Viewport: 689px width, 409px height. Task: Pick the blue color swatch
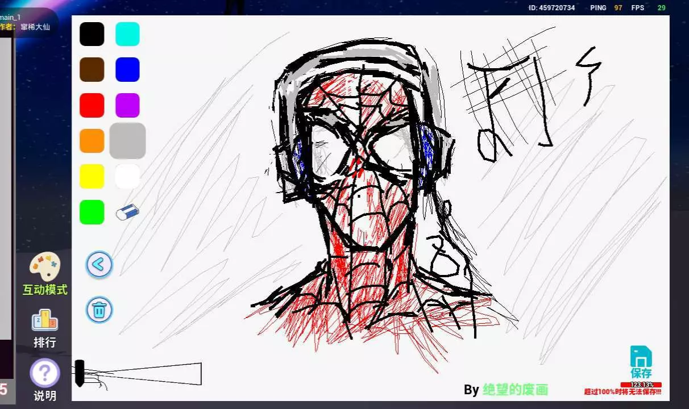click(127, 69)
